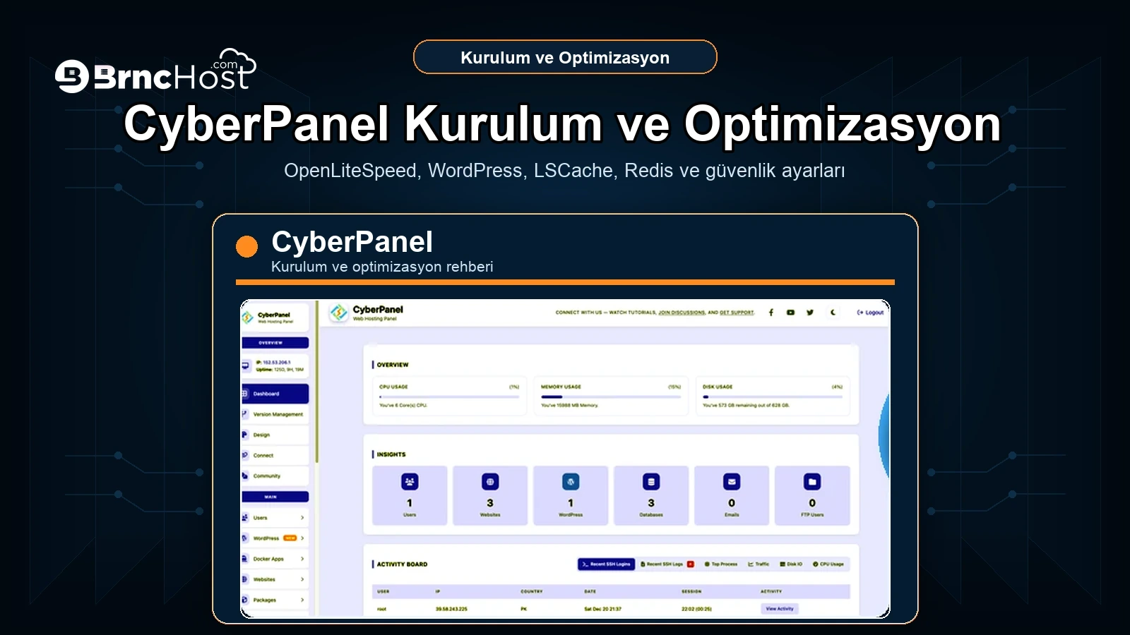This screenshot has height=635, width=1130.
Task: Click the CyberPanel logo in the header
Action: point(339,313)
